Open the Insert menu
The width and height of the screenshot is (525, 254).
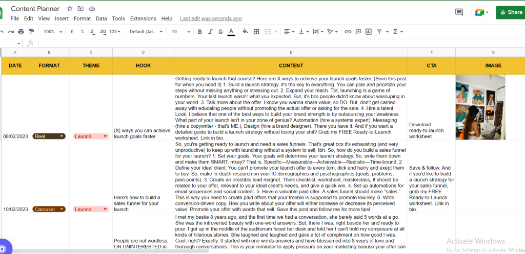tap(62, 19)
